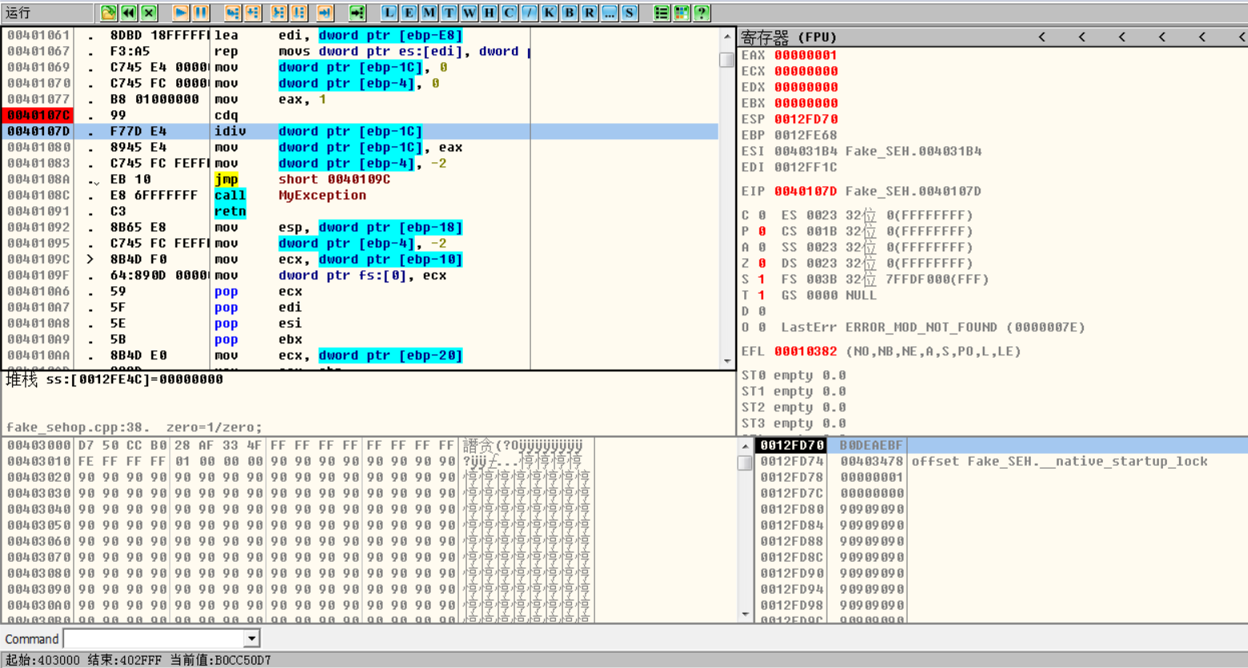This screenshot has width=1248, height=668.
Task: Click into the Command input field
Action: (x=154, y=638)
